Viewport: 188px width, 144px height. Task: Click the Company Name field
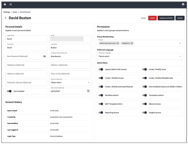[70, 56]
